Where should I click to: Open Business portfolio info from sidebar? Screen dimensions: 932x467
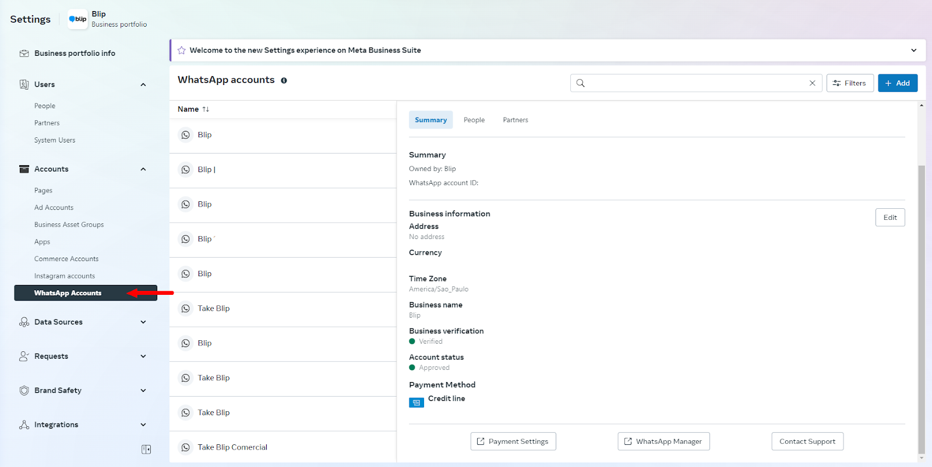[75, 54]
